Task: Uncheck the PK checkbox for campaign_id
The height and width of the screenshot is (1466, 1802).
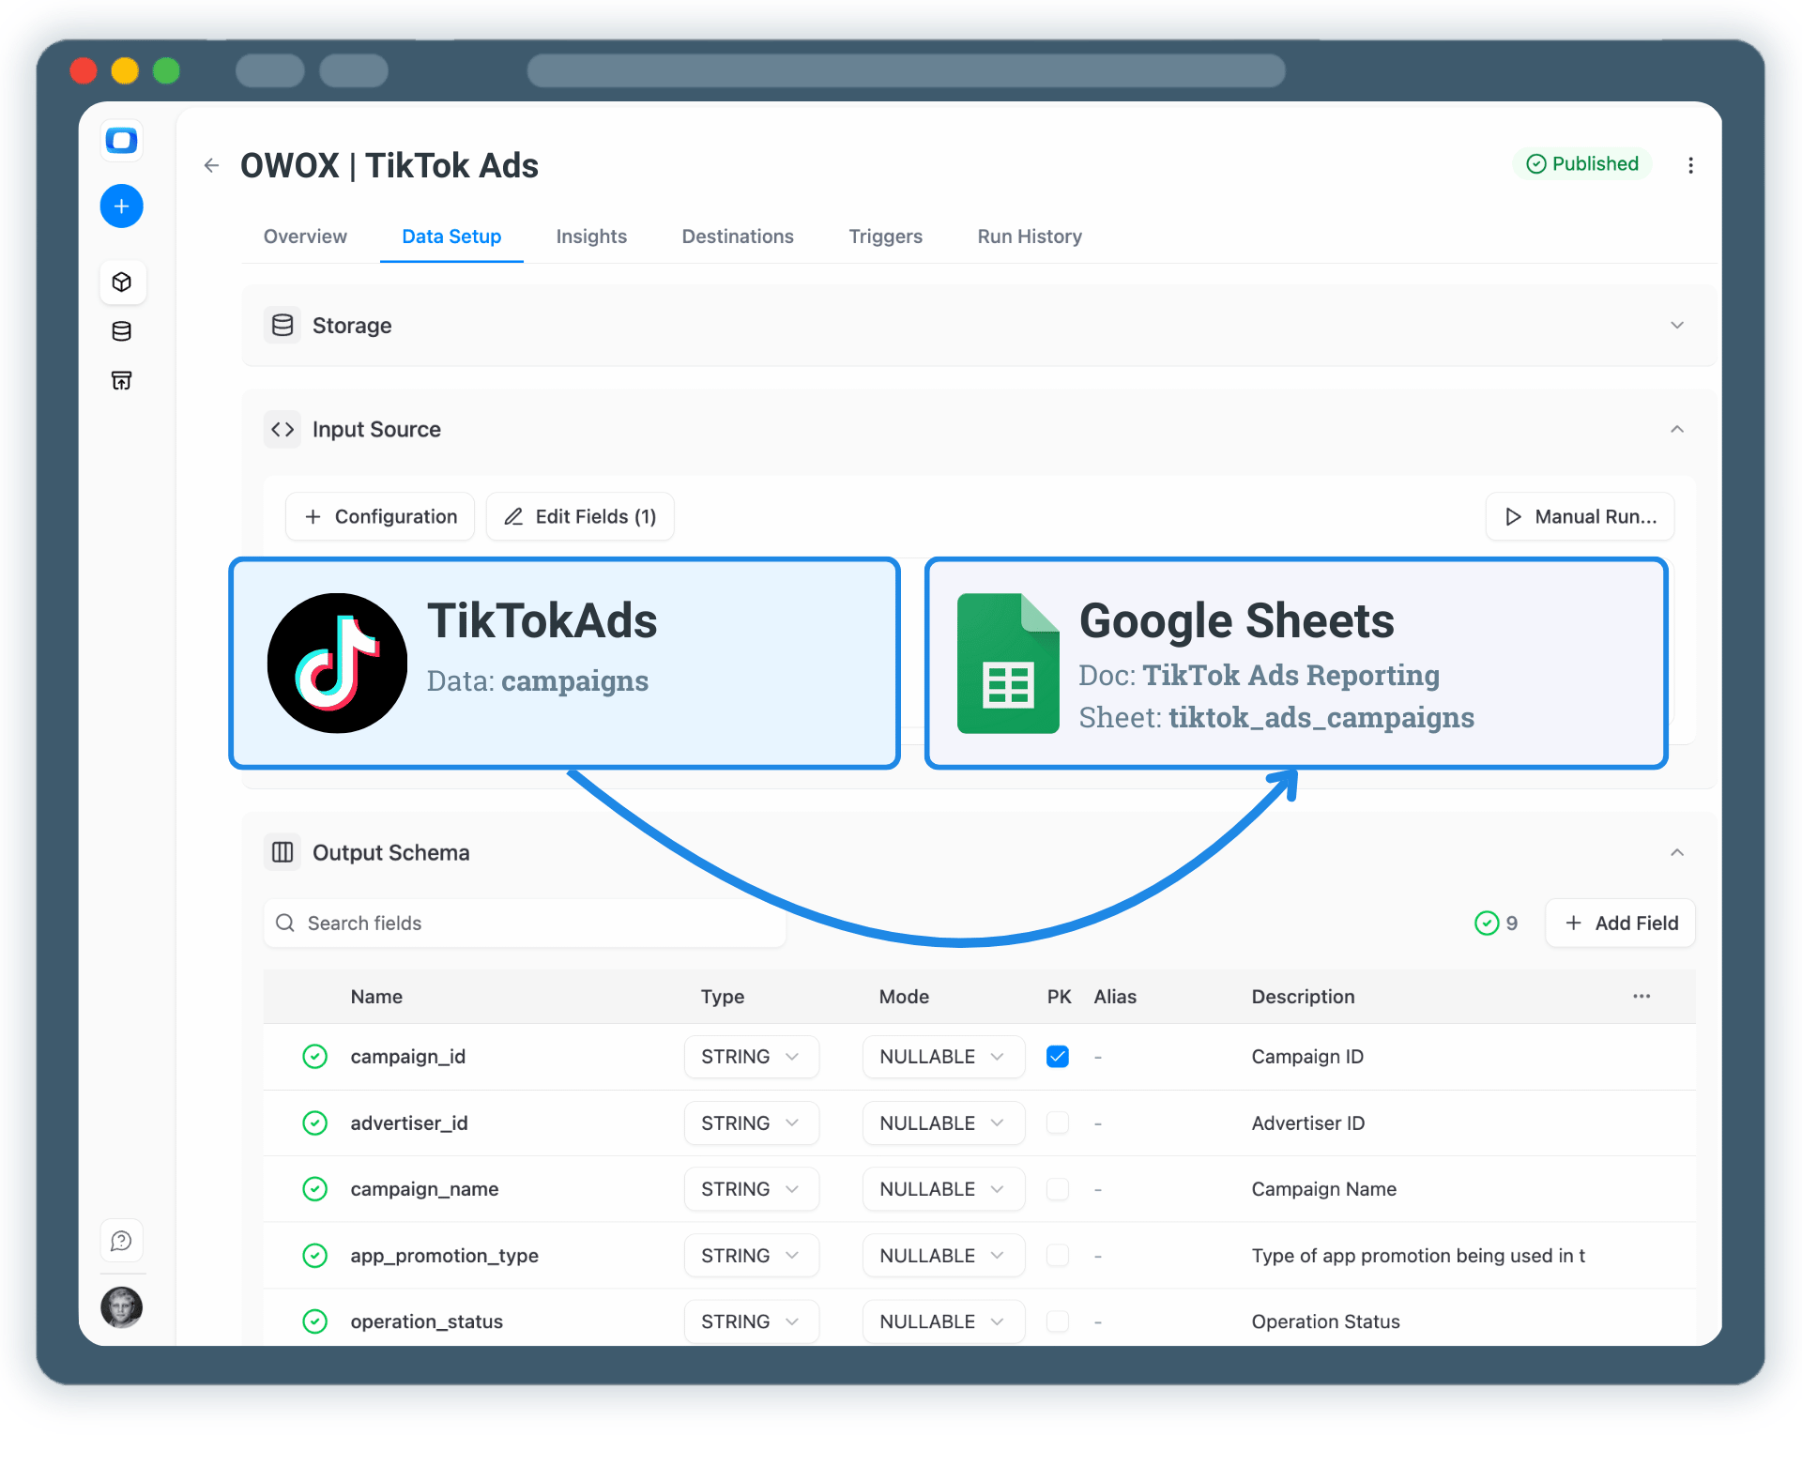Action: point(1058,1056)
